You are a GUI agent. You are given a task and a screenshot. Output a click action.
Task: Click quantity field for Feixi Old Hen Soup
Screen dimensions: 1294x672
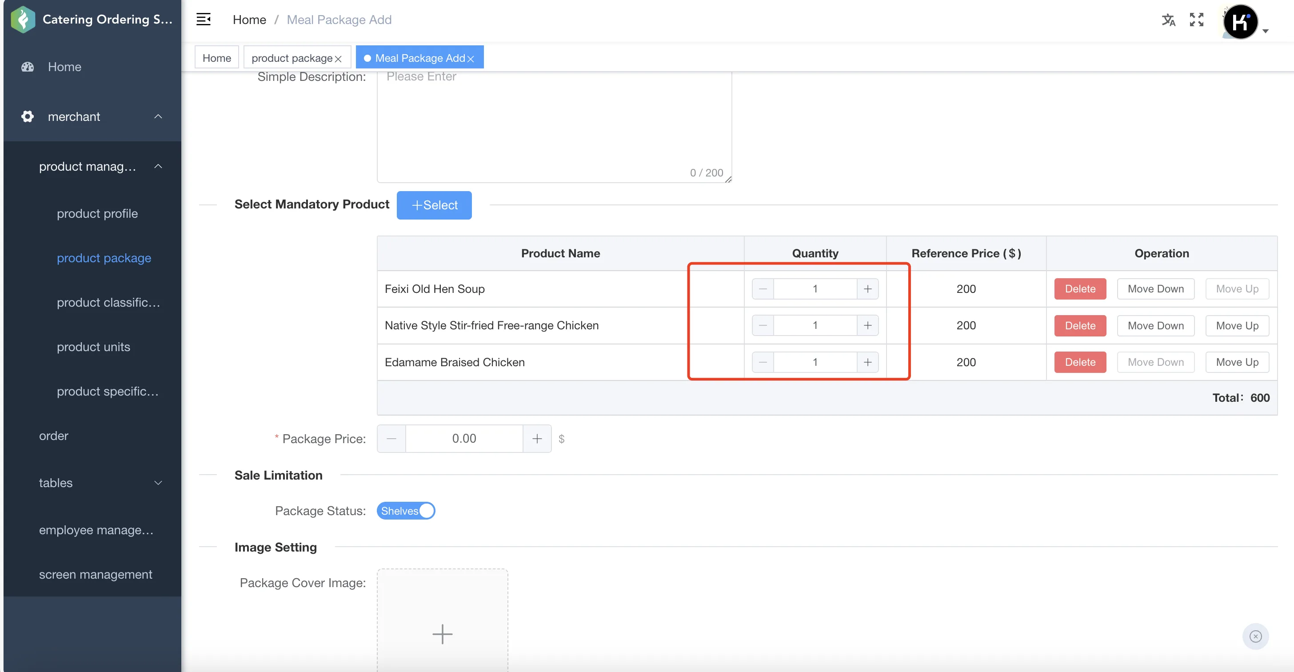coord(815,289)
